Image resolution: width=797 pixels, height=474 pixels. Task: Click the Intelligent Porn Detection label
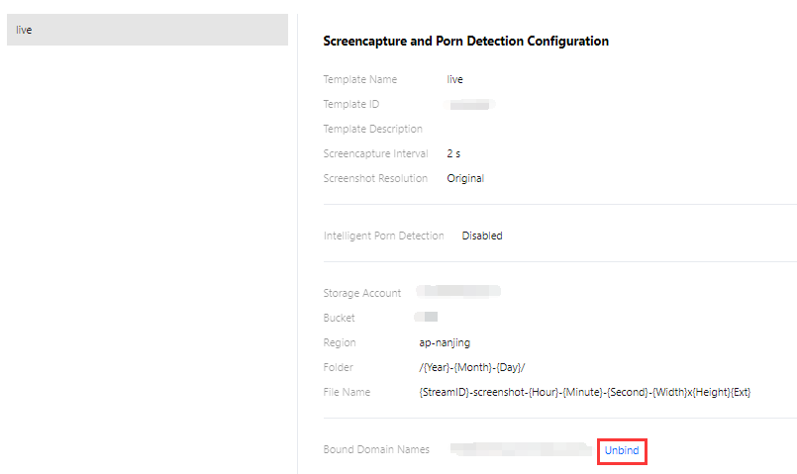tap(383, 236)
